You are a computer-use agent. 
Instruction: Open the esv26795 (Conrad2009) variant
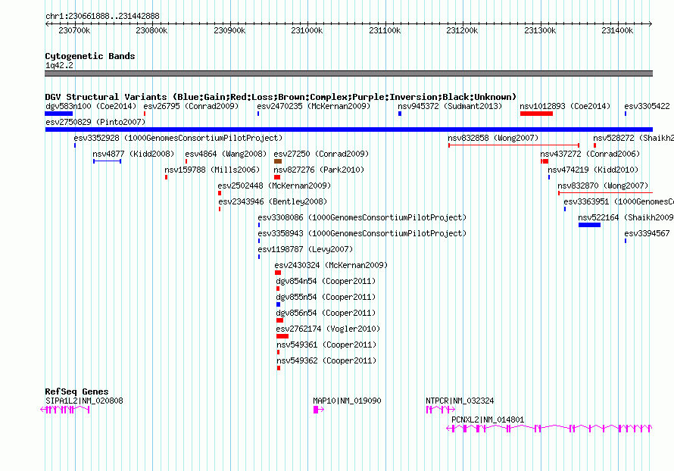click(x=191, y=106)
